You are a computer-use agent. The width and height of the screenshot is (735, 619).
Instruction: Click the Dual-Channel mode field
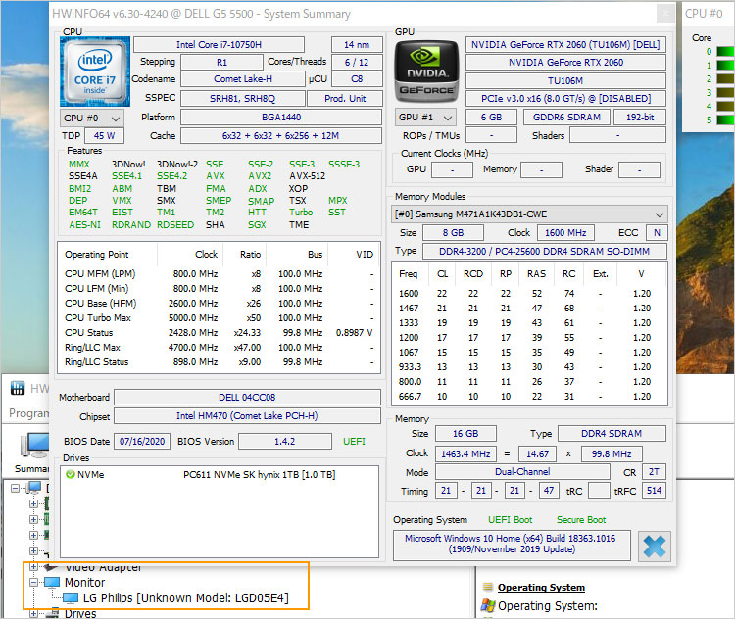click(522, 472)
